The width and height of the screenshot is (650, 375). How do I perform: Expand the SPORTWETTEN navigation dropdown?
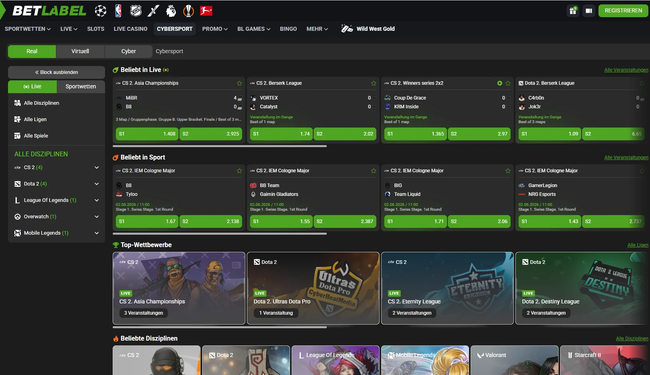[28, 29]
